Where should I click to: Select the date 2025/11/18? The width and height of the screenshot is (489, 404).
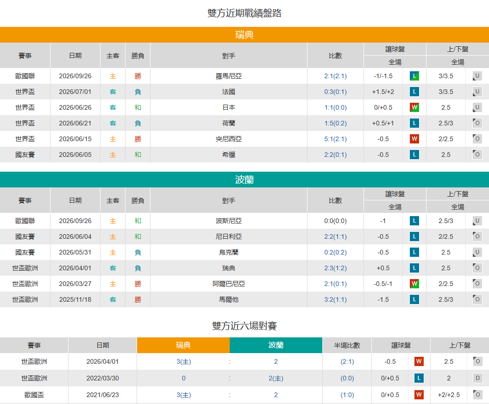75,299
